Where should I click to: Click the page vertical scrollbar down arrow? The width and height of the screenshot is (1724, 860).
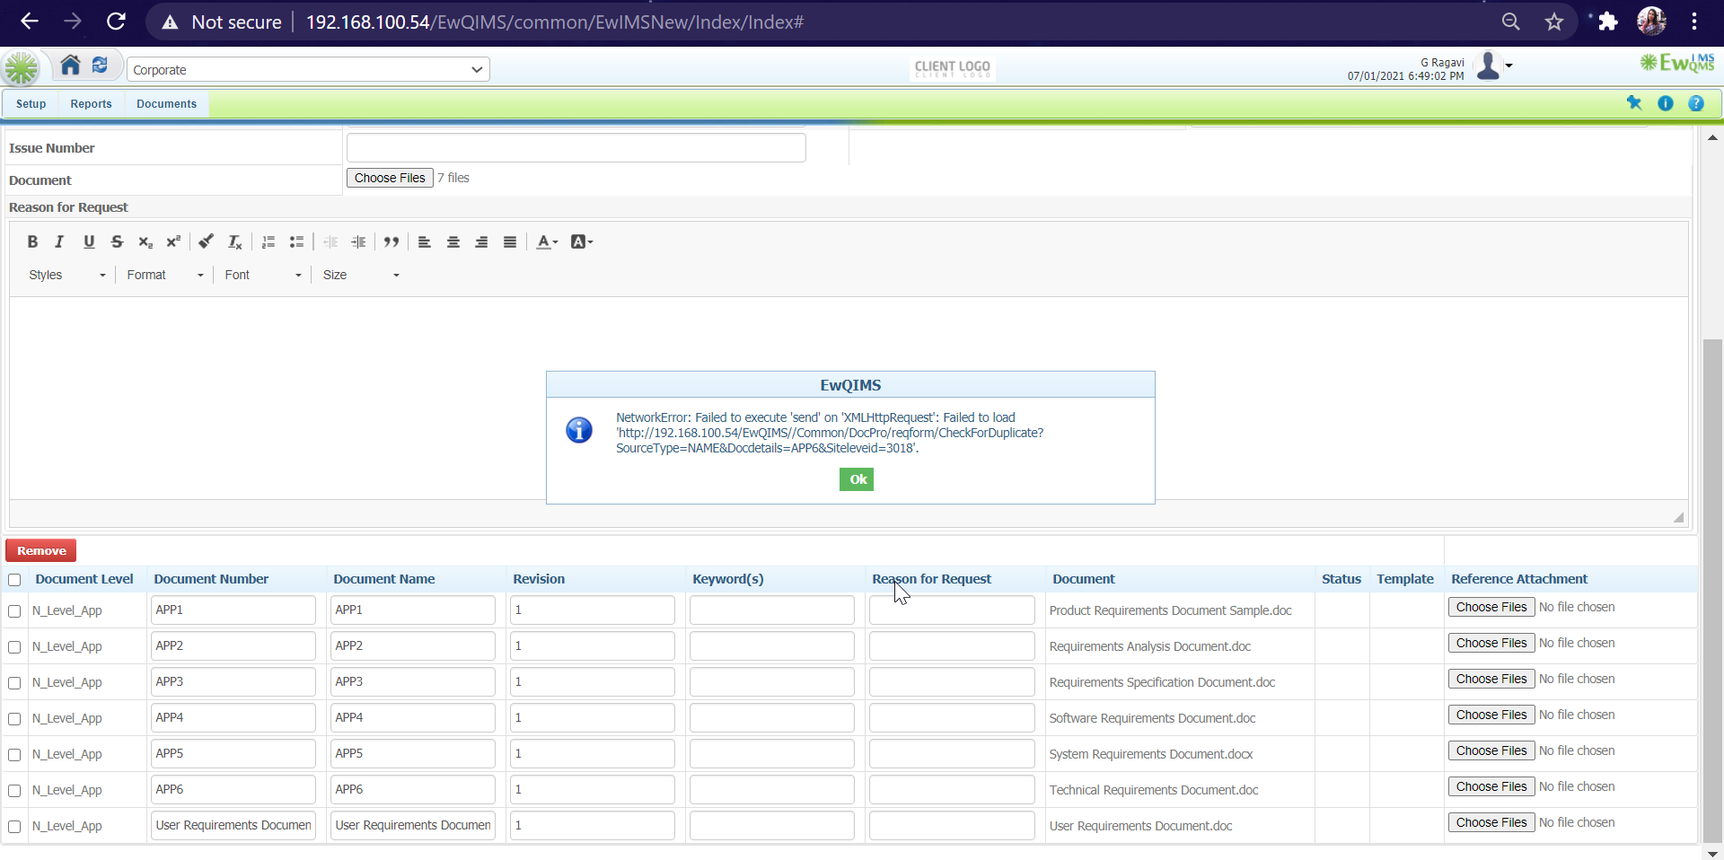pyautogui.click(x=1712, y=853)
